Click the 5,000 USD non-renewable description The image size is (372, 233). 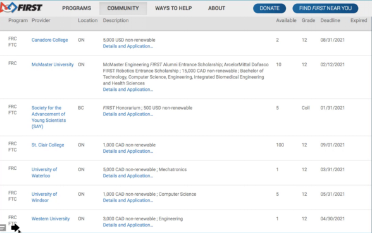pyautogui.click(x=129, y=40)
